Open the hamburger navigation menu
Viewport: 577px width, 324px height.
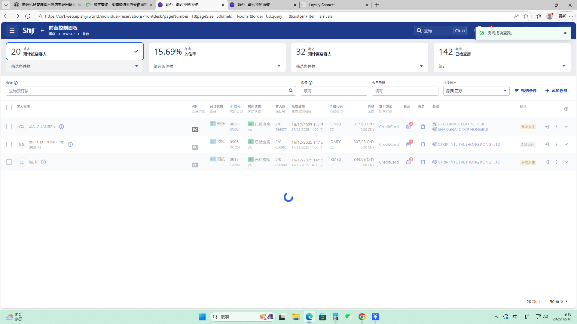pyautogui.click(x=12, y=31)
